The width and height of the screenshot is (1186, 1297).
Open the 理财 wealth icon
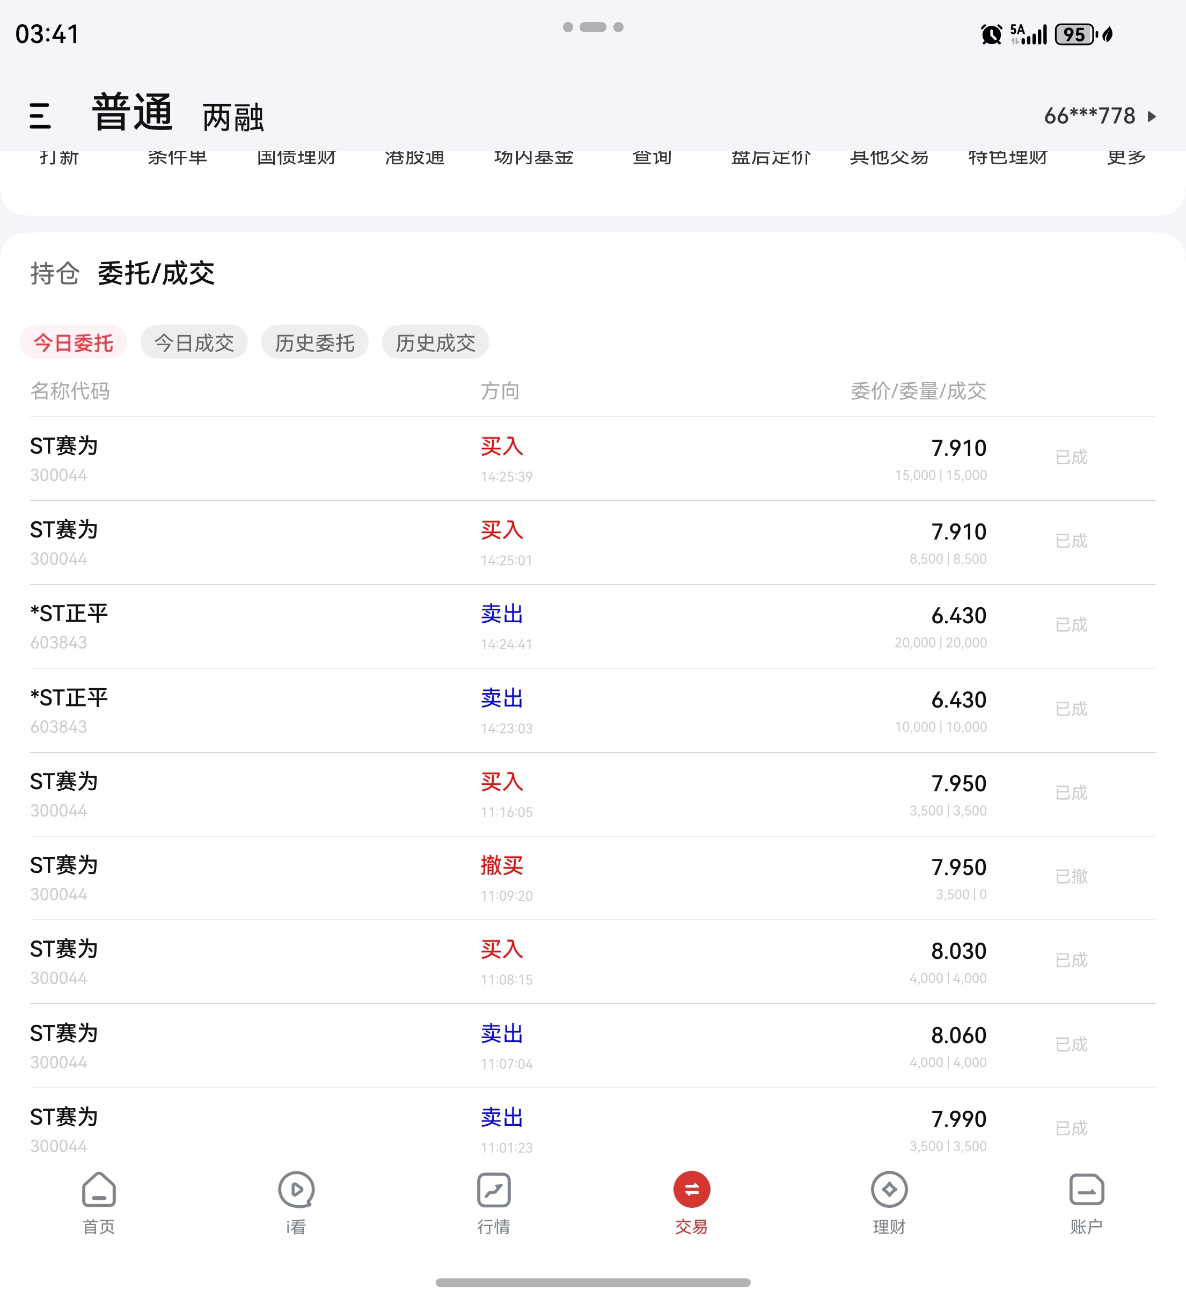(x=889, y=1190)
